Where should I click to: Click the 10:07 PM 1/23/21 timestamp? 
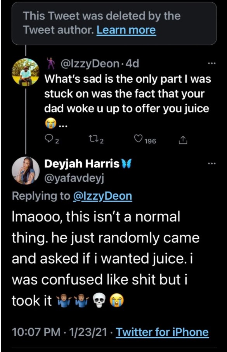(x=59, y=332)
